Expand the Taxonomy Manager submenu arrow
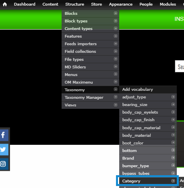184x188 pixels. (116, 97)
